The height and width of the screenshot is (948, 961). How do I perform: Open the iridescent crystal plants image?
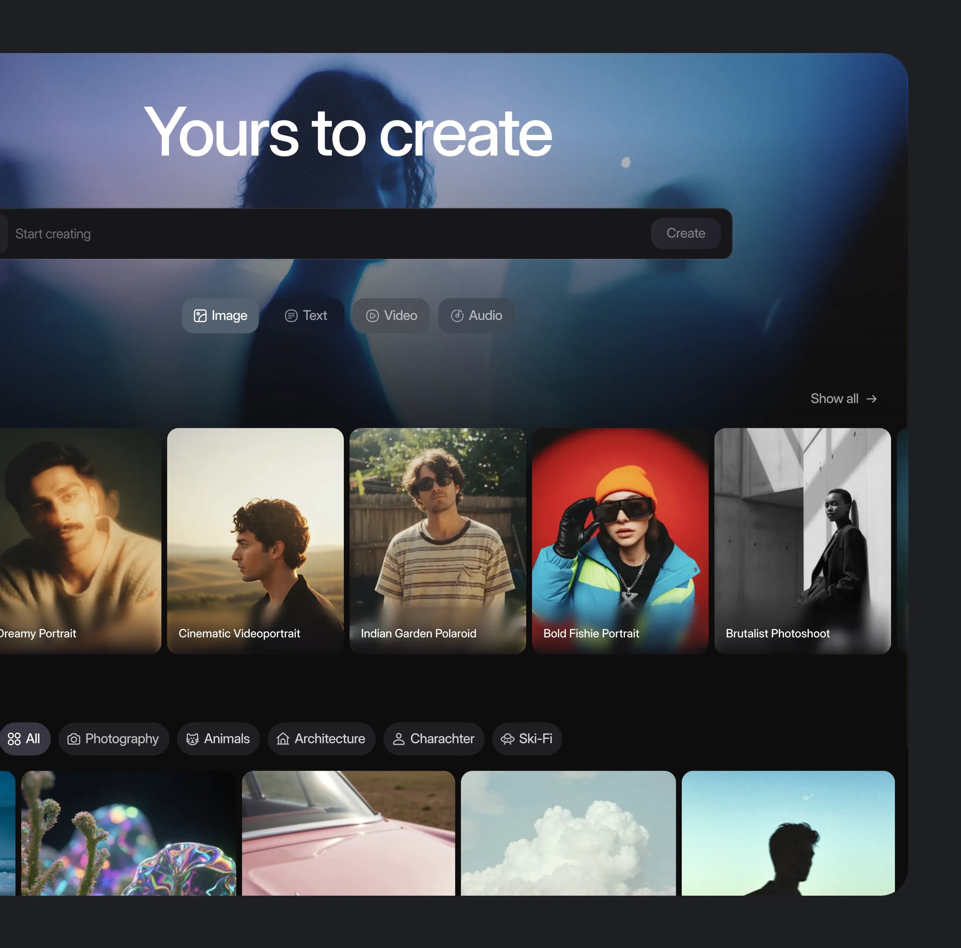128,833
